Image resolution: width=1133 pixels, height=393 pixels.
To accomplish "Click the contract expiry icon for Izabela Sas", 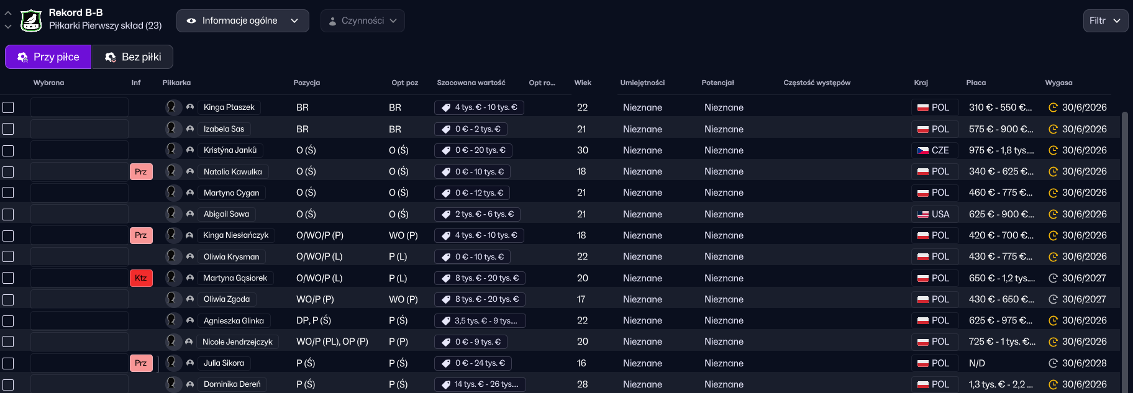I will [x=1053, y=129].
